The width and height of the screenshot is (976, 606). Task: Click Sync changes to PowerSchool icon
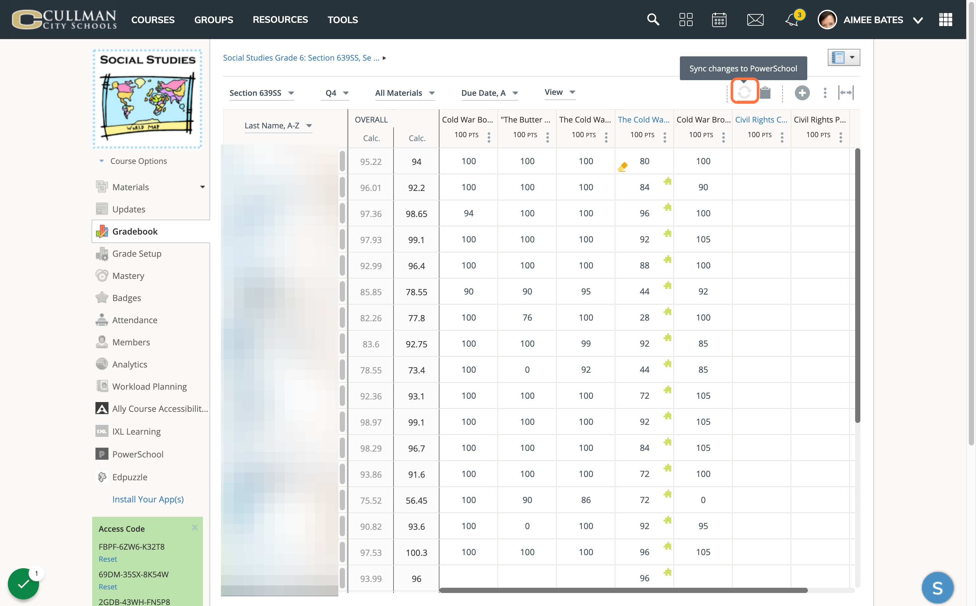pyautogui.click(x=744, y=93)
